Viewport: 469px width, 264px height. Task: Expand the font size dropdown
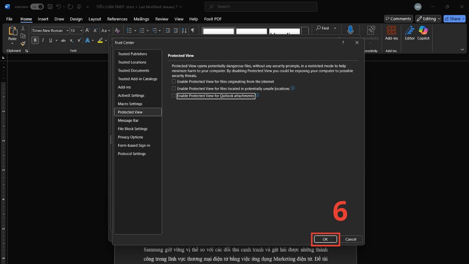[x=81, y=30]
